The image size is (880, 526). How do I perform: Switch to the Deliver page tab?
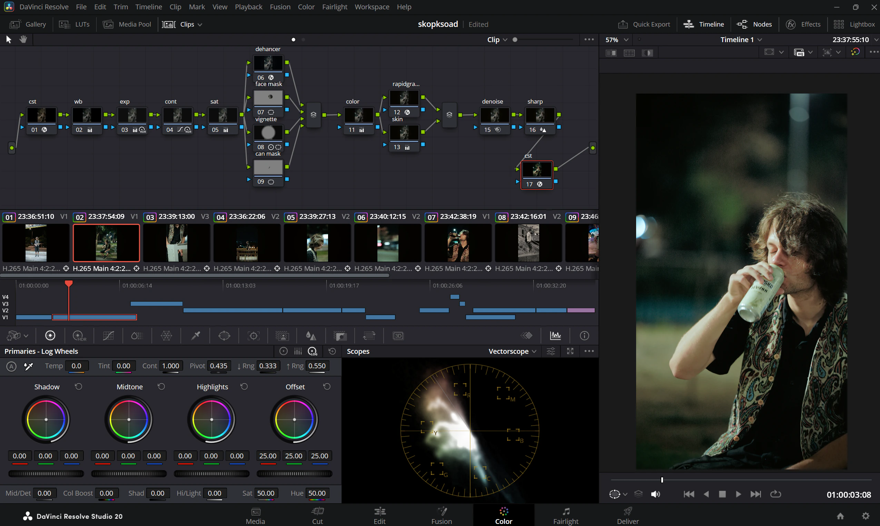(x=628, y=515)
